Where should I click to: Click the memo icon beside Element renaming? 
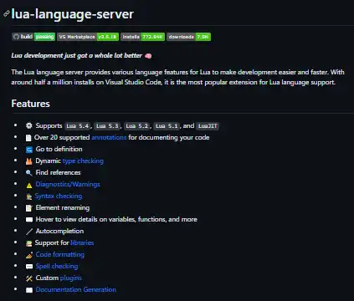pyautogui.click(x=29, y=208)
